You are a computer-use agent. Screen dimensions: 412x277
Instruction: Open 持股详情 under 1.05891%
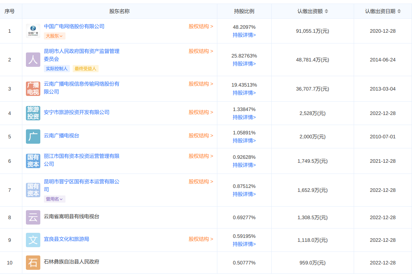pos(244,140)
